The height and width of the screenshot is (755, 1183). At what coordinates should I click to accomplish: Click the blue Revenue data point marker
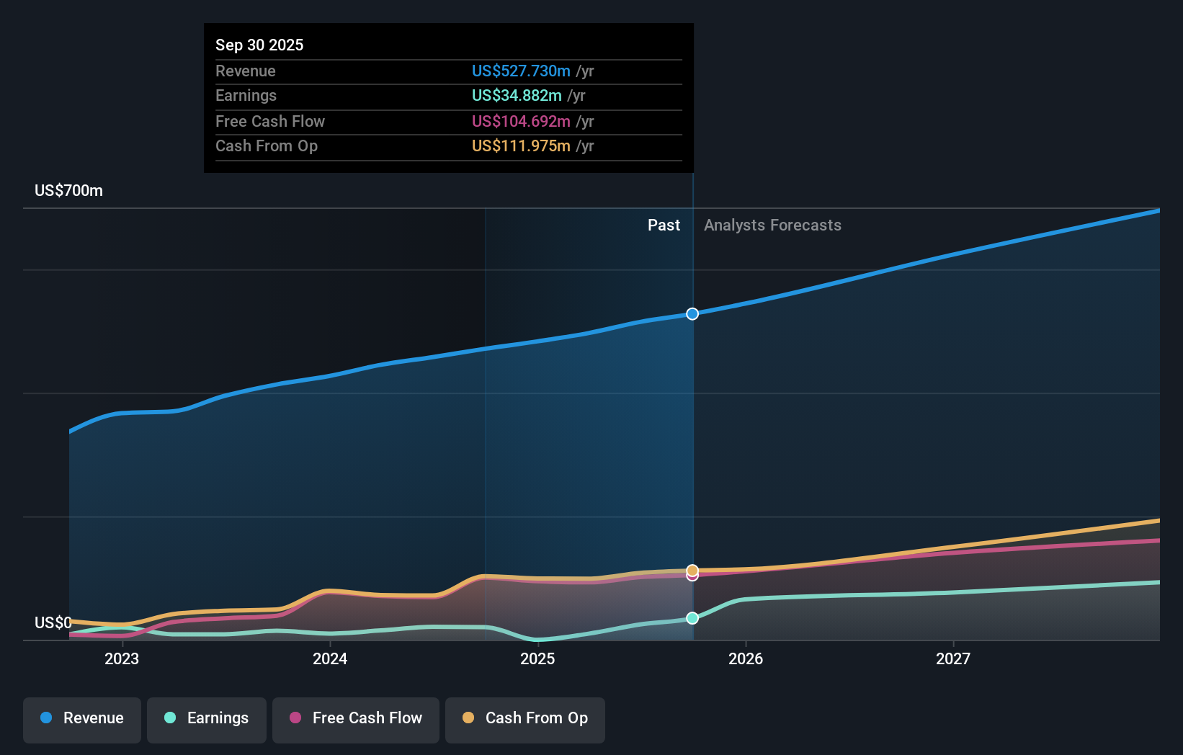coord(692,313)
